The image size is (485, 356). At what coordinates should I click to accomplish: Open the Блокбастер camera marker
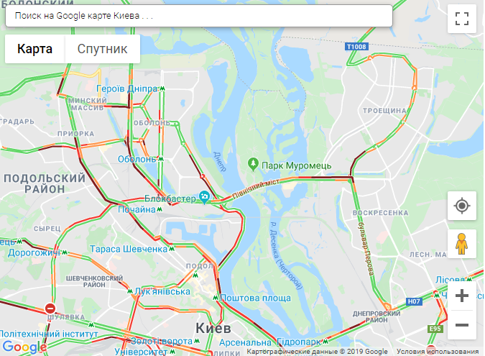click(205, 197)
